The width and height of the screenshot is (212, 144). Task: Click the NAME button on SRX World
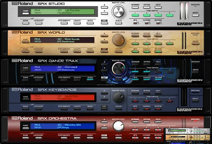[x=25, y=42]
